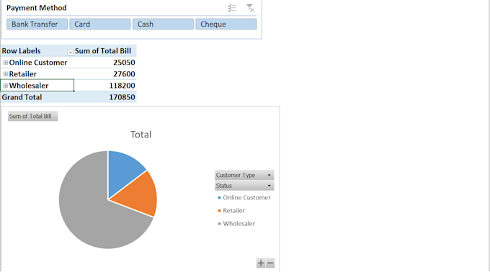Clear filter on Payment Method slicer

point(250,8)
